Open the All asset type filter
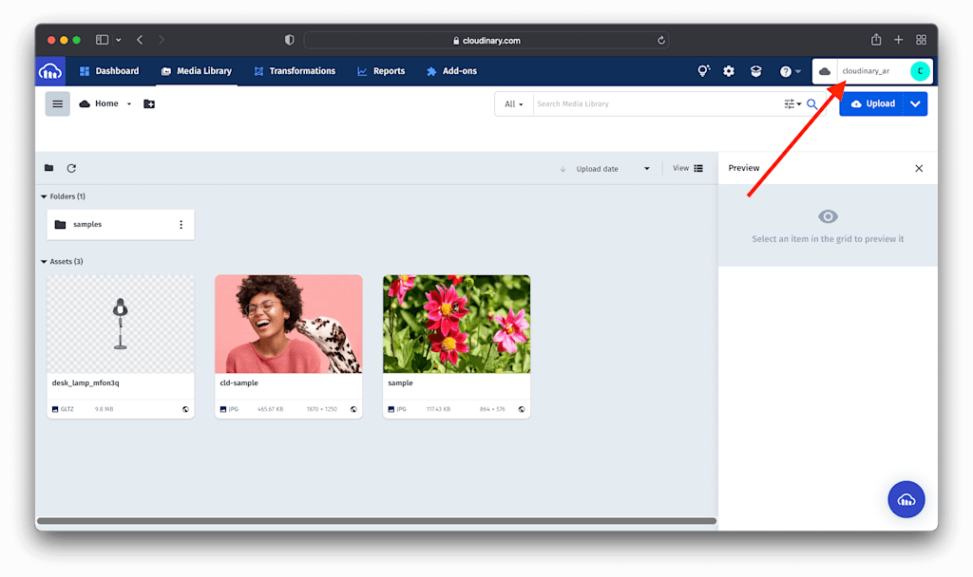Viewport: 973px width, 577px height. tap(514, 104)
